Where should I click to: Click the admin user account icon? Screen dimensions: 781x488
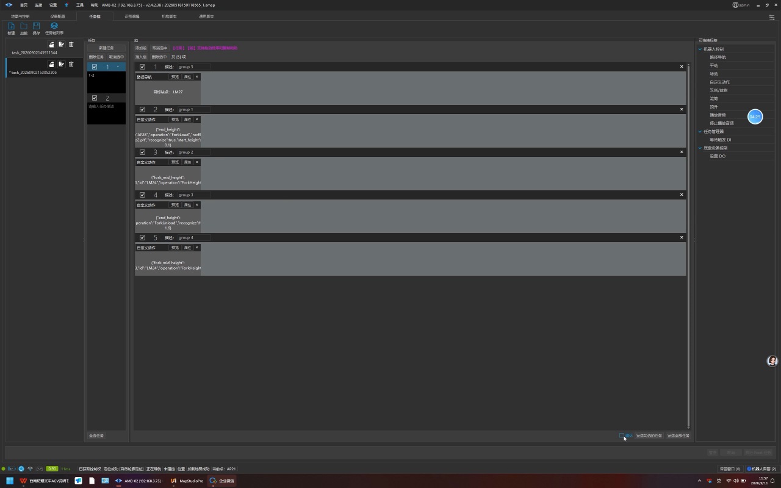735,5
